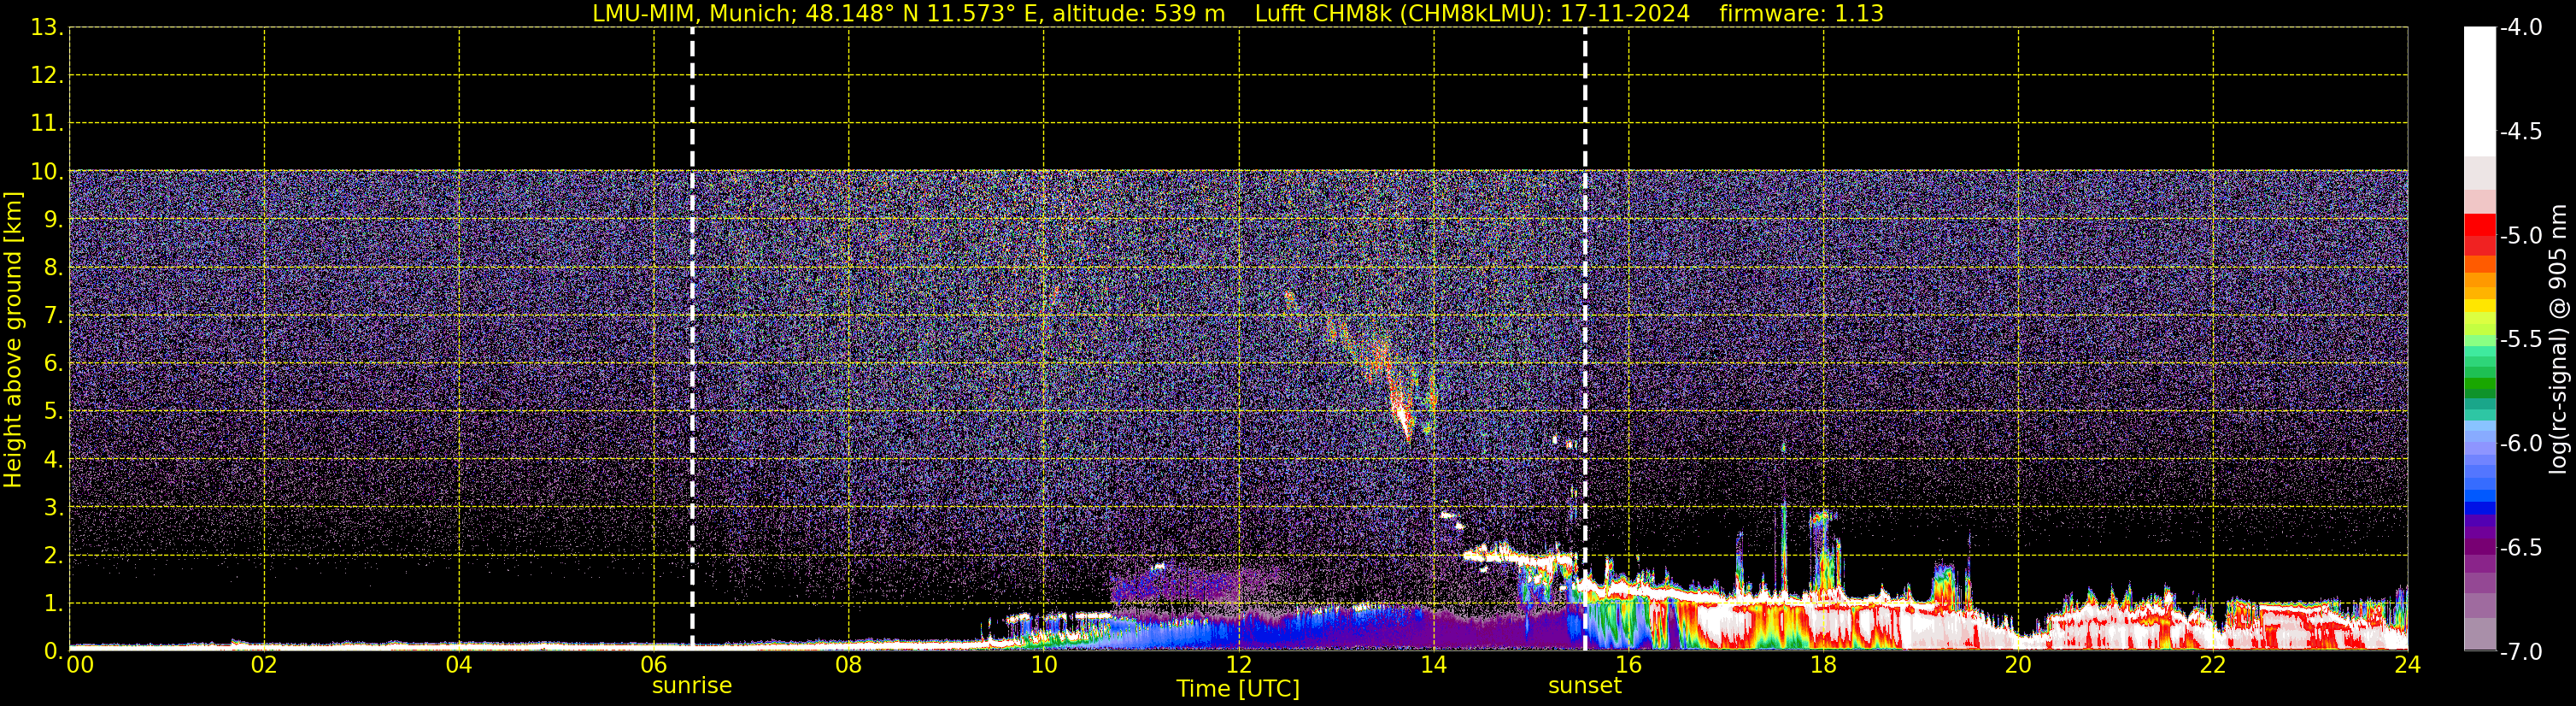Screen dimensions: 2576x706
Task: Click the 'Height above ground [km]' axis label
Action: [x=12, y=340]
